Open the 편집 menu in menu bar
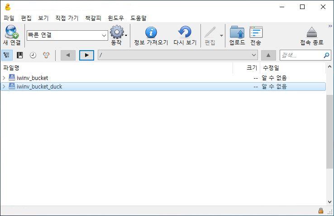334x216 pixels. pos(26,18)
